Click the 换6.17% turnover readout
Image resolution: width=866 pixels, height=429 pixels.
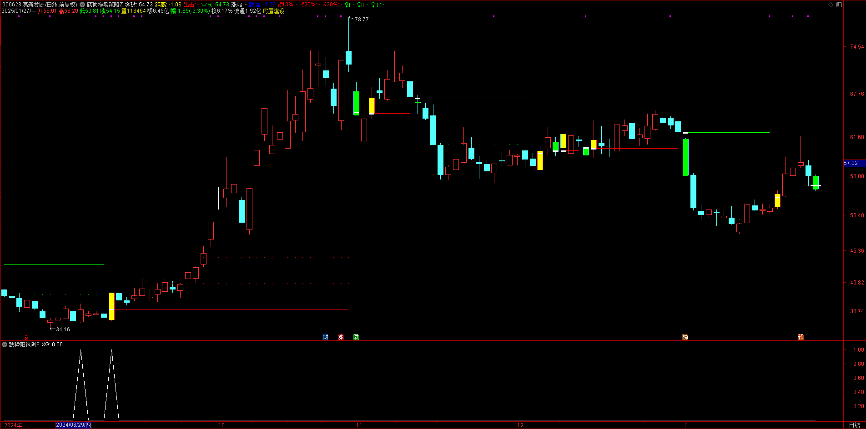[222, 11]
